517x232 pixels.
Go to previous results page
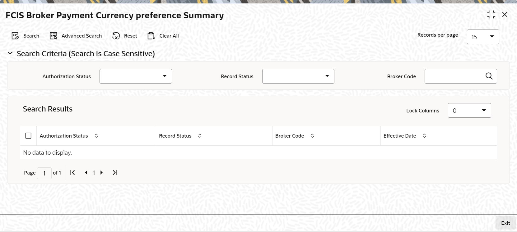tap(86, 173)
